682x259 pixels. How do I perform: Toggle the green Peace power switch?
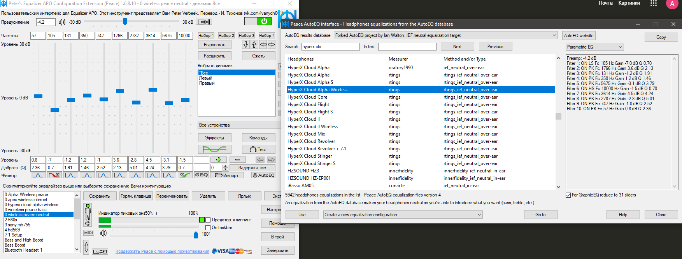pos(258,21)
